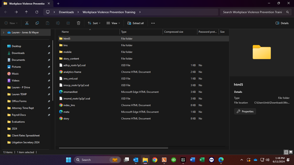Click the Up arrow navigation icon
The image size is (294, 165).
(26, 12)
